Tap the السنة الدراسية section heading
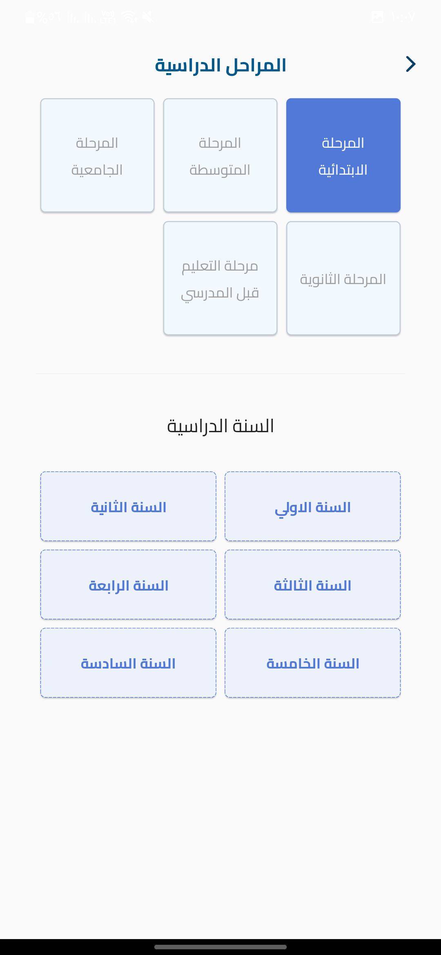441x955 pixels. 220,426
